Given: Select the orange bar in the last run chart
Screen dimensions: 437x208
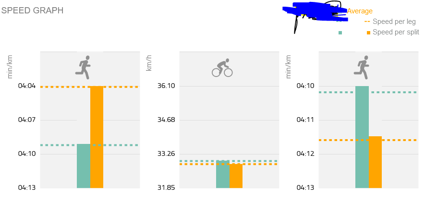Looking at the screenshot, I should 375,162.
